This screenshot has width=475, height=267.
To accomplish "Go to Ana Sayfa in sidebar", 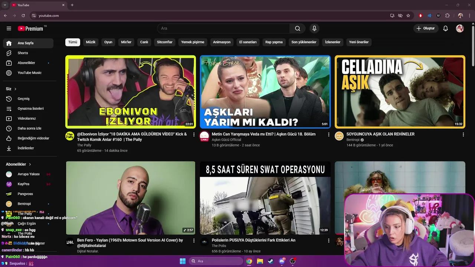I will coord(28,43).
